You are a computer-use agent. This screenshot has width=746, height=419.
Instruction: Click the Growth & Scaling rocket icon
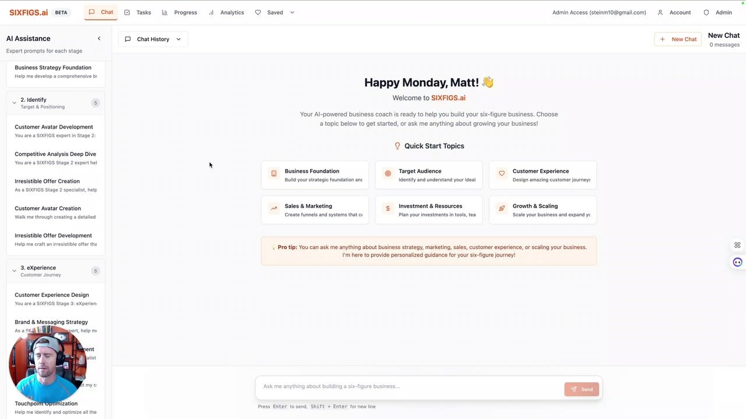pos(502,208)
